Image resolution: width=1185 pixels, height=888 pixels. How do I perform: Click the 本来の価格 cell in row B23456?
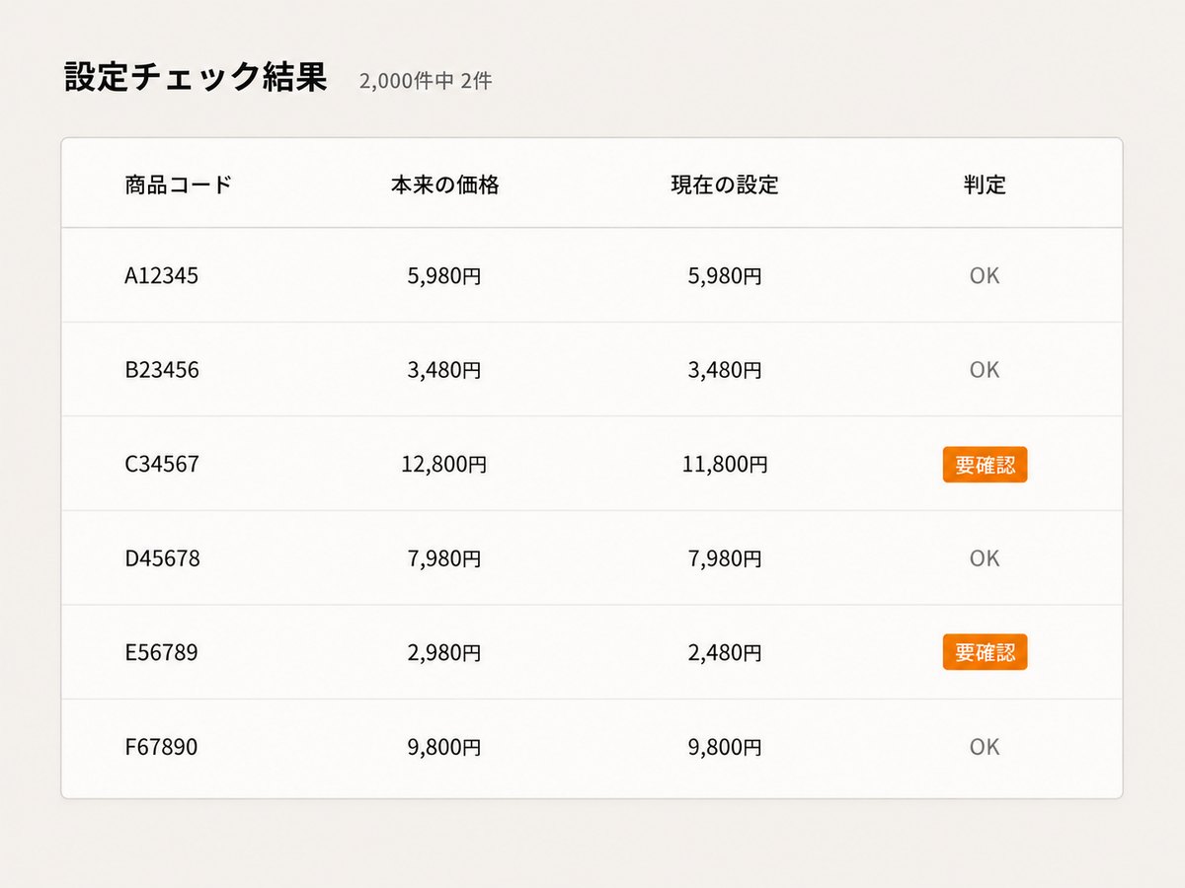(x=444, y=370)
